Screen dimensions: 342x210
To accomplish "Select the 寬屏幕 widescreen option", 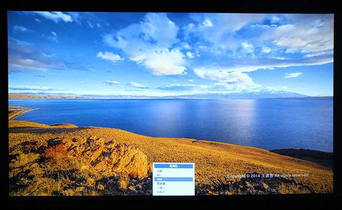I will [161, 184].
